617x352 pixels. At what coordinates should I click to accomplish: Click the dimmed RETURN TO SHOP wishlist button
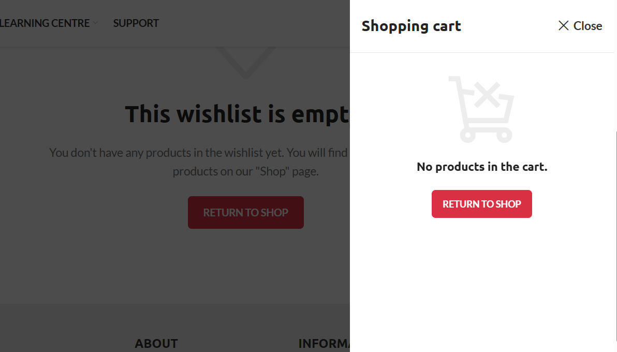[x=245, y=213]
